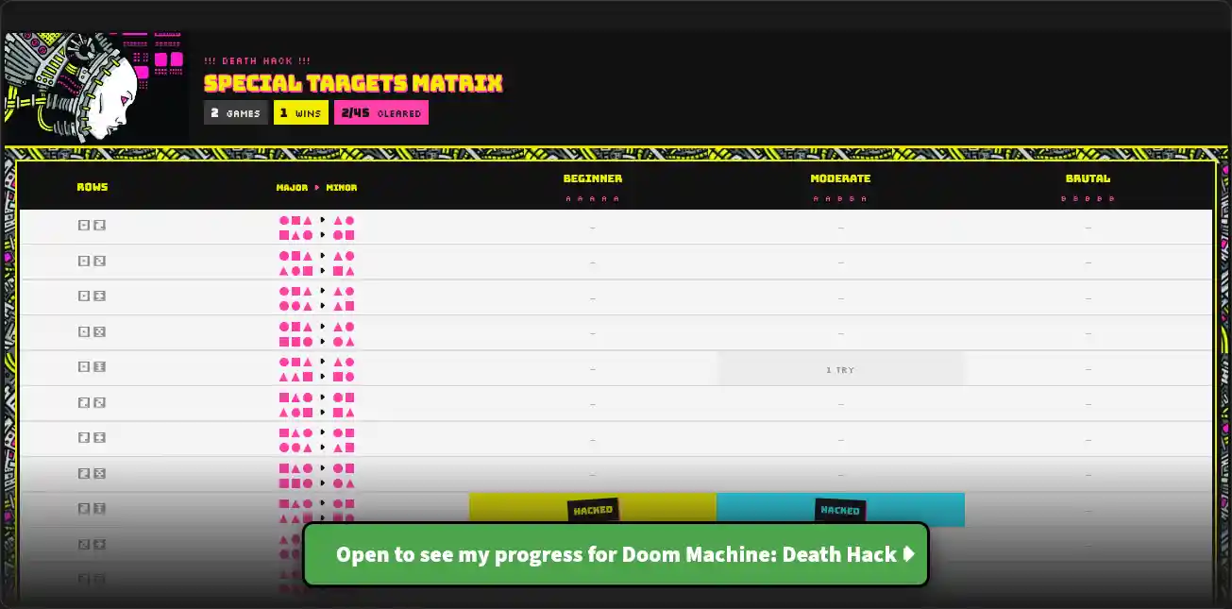Screen dimensions: 1232x609
Task: Click the dice pair 2 and 6 row icons
Action: [93, 508]
